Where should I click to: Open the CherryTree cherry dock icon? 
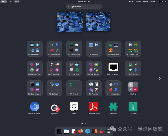coord(101,131)
